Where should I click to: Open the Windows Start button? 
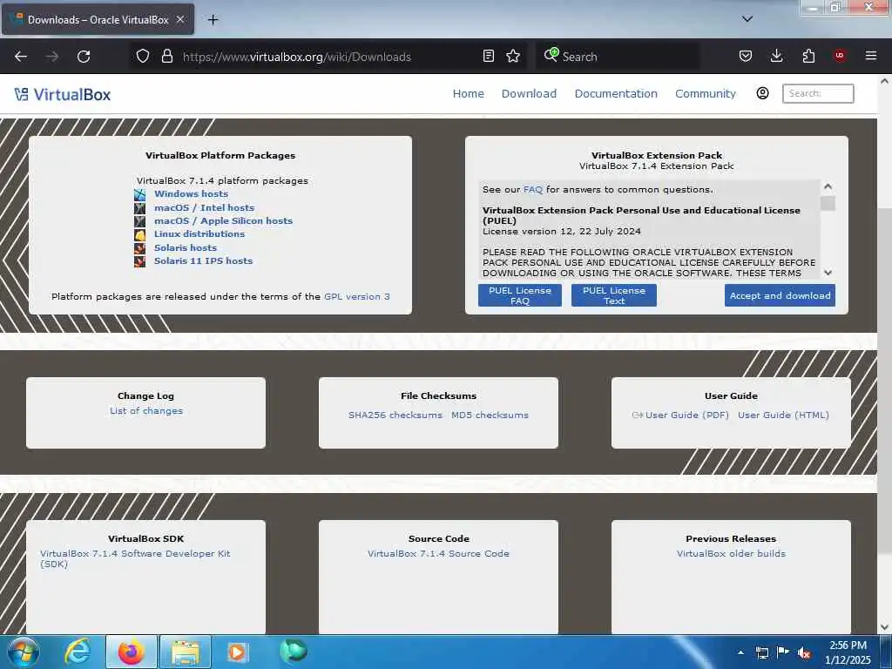pos(24,652)
